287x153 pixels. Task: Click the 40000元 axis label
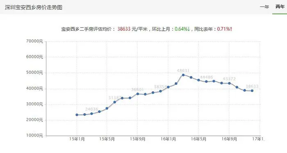coord(34,89)
